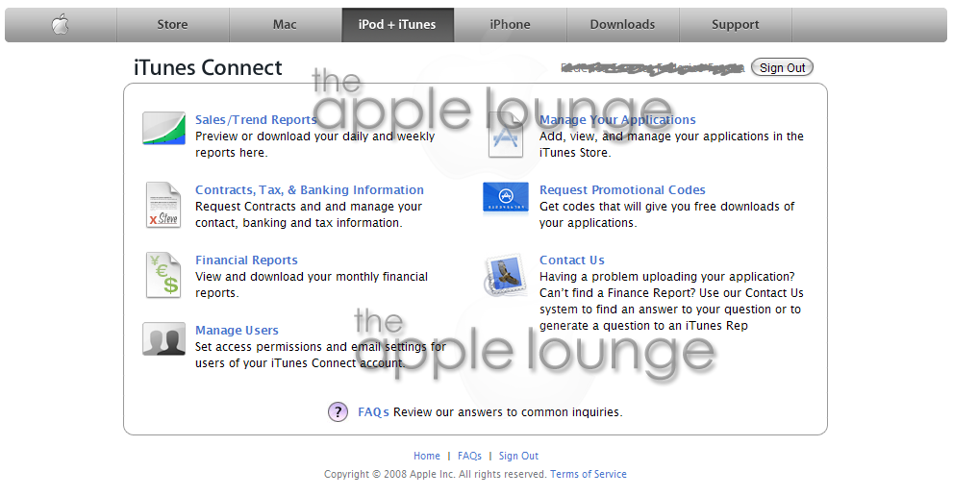Click the Contracts document icon signed Steve
The width and height of the screenshot is (953, 496).
[163, 206]
